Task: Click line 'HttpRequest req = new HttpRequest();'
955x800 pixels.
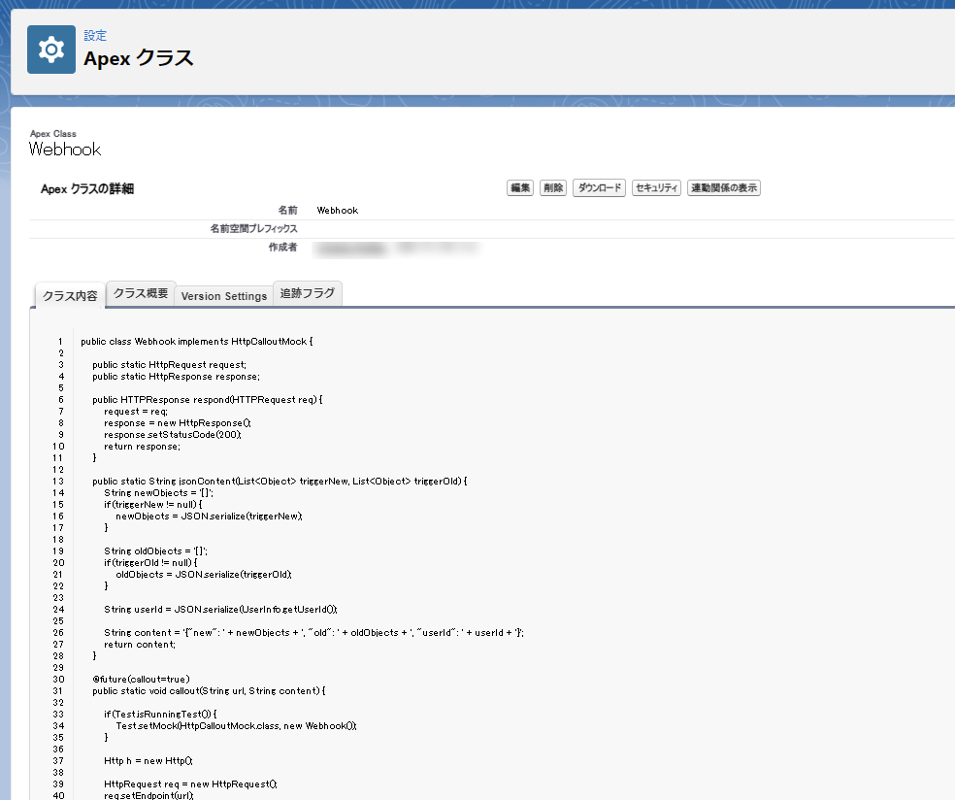Action: [190, 784]
